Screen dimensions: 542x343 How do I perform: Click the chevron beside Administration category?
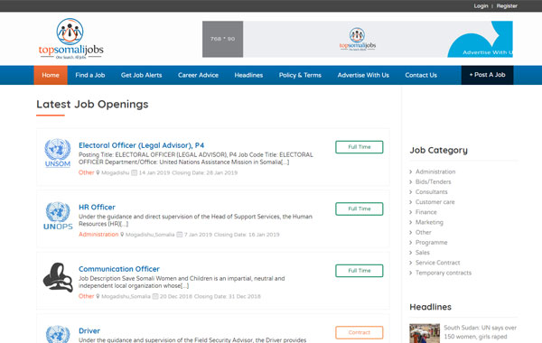pyautogui.click(x=411, y=171)
